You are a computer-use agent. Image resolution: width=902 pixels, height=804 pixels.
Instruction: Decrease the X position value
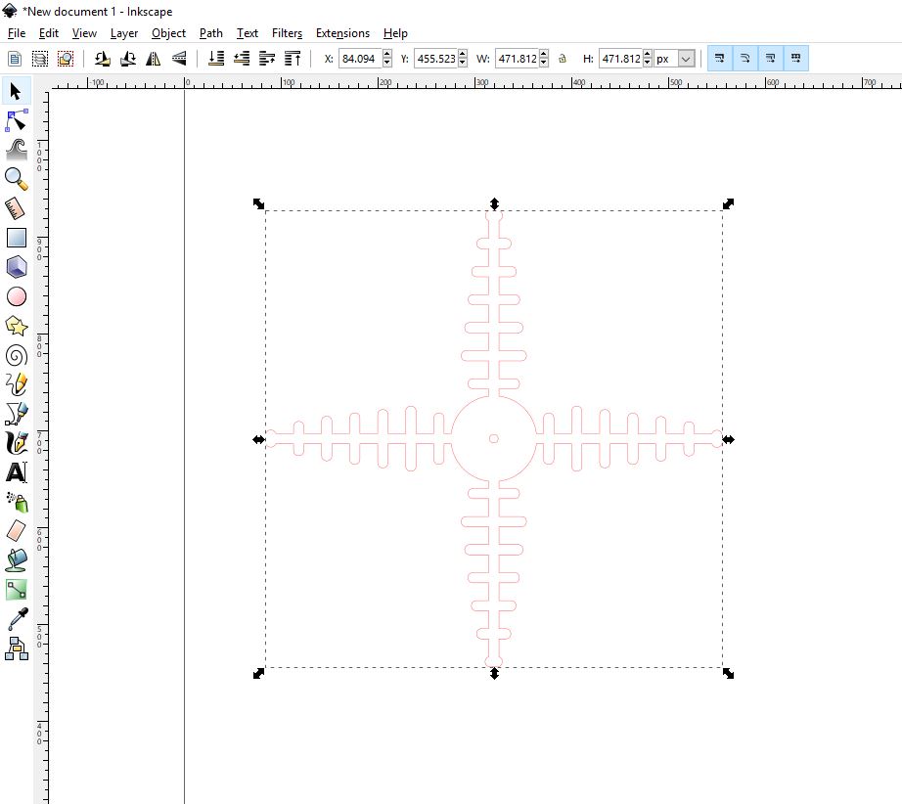click(387, 63)
